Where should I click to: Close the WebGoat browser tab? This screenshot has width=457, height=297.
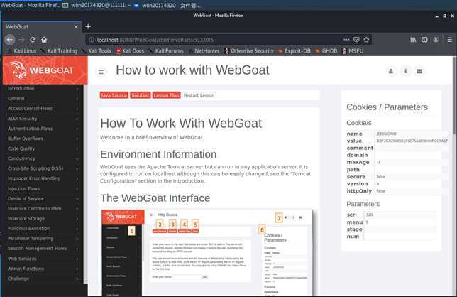point(76,26)
